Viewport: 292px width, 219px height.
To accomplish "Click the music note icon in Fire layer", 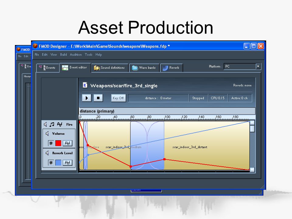I will click(52, 124).
